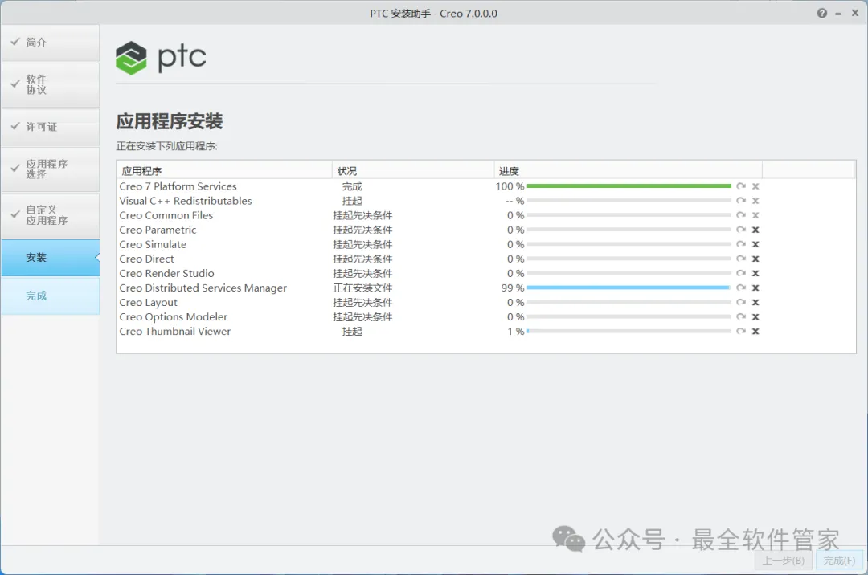Go to the 许可证 step
The height and width of the screenshot is (575, 868).
pos(51,127)
